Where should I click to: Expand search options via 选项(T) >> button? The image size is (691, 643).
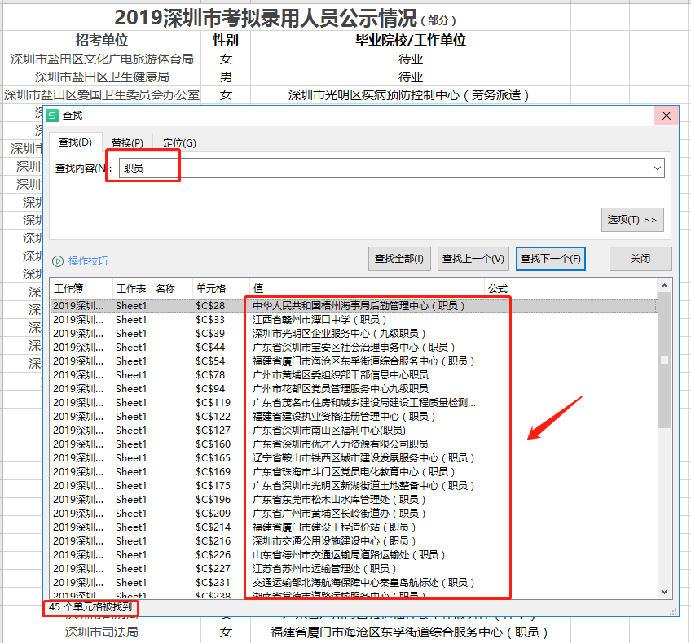coord(632,220)
